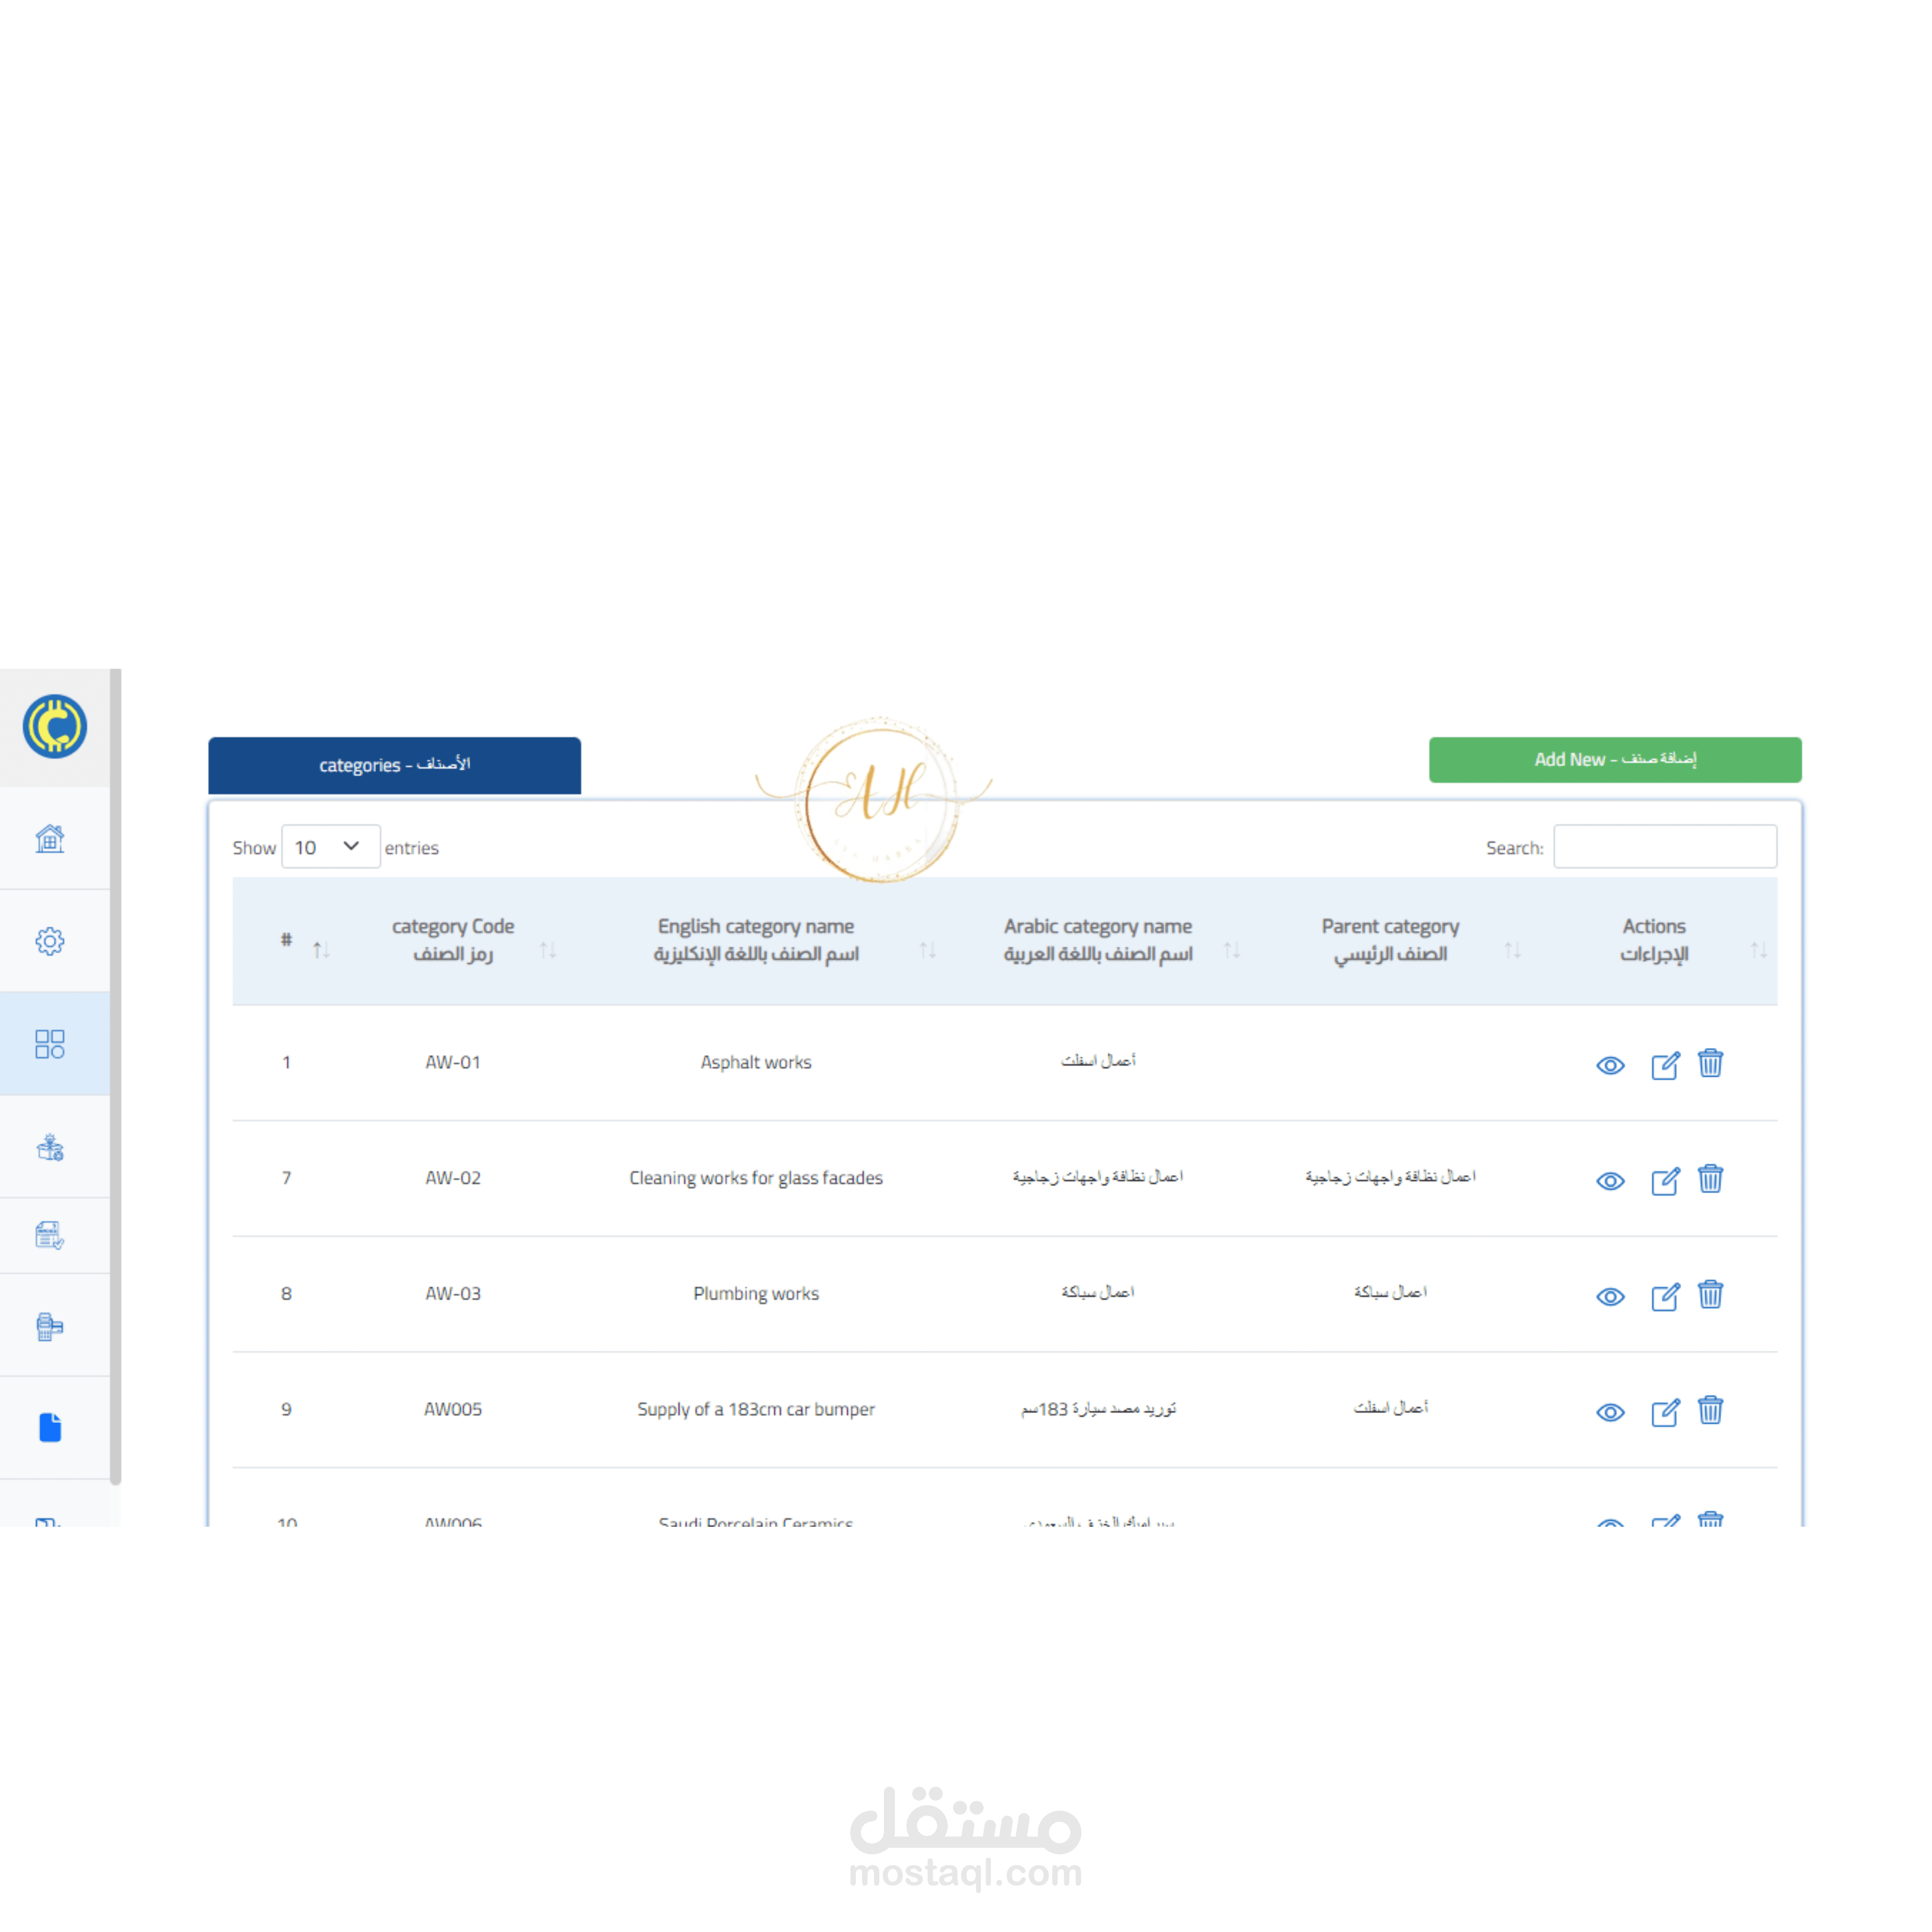This screenshot has width=1932, height=1932.
Task: Select the categories grid sidebar icon
Action: pyautogui.click(x=50, y=1044)
